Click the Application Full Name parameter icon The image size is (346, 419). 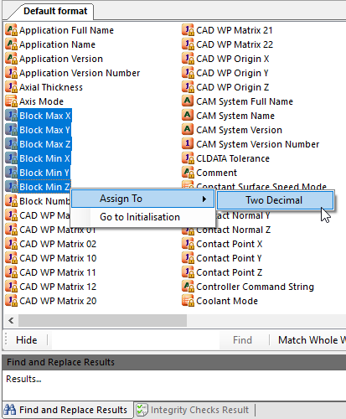[x=11, y=30]
